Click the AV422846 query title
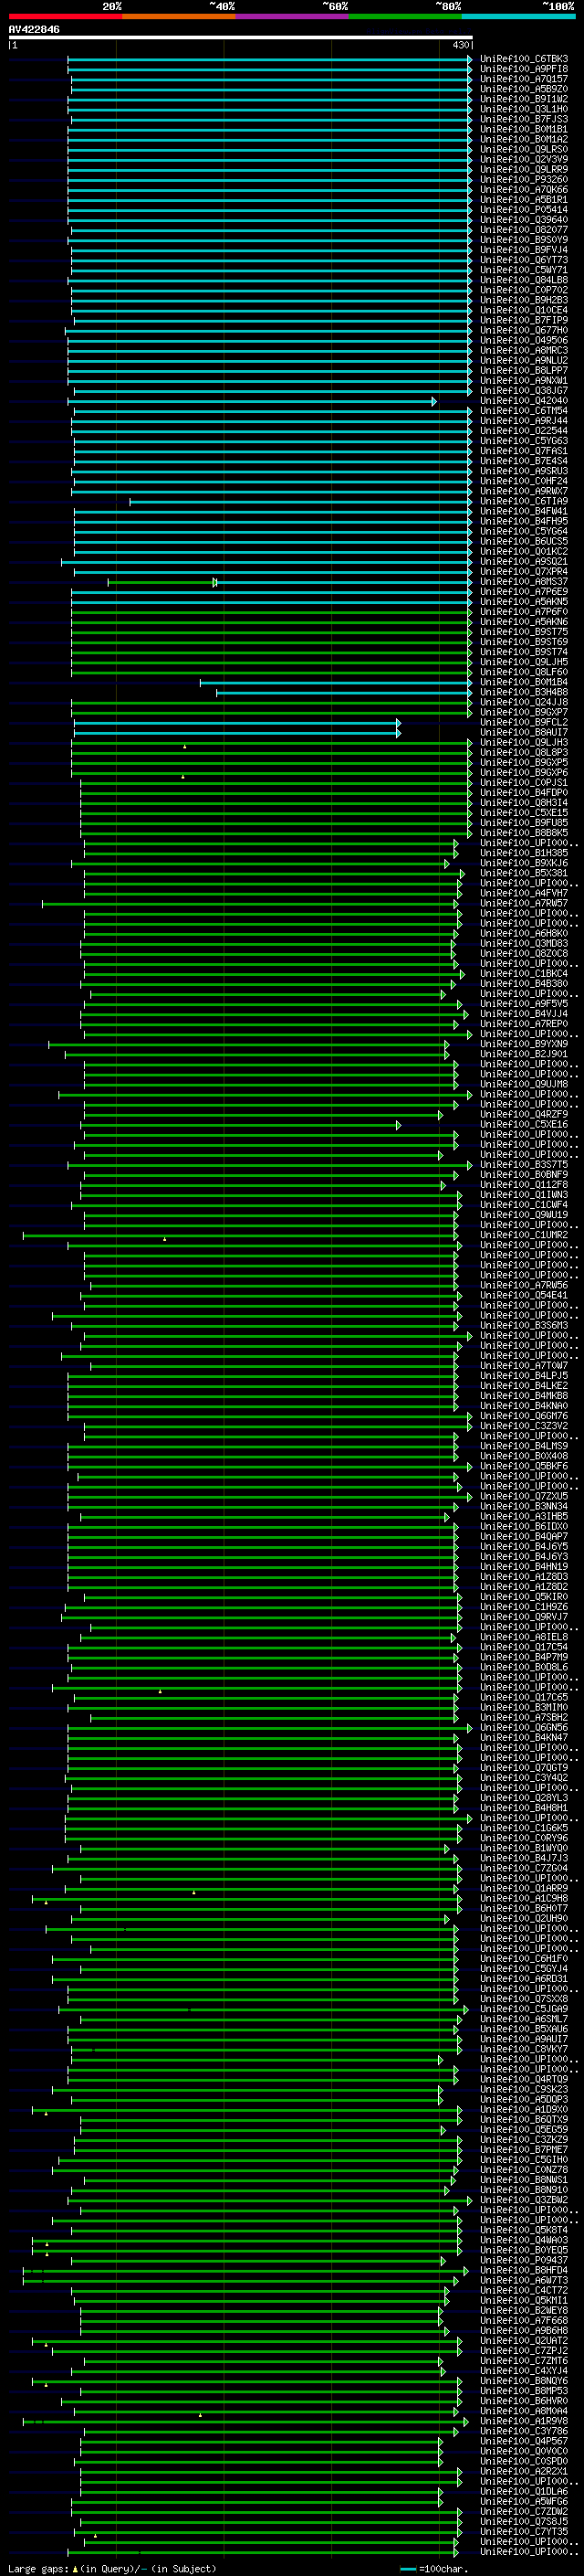Screen dimensions: 584x2576 tap(34, 30)
